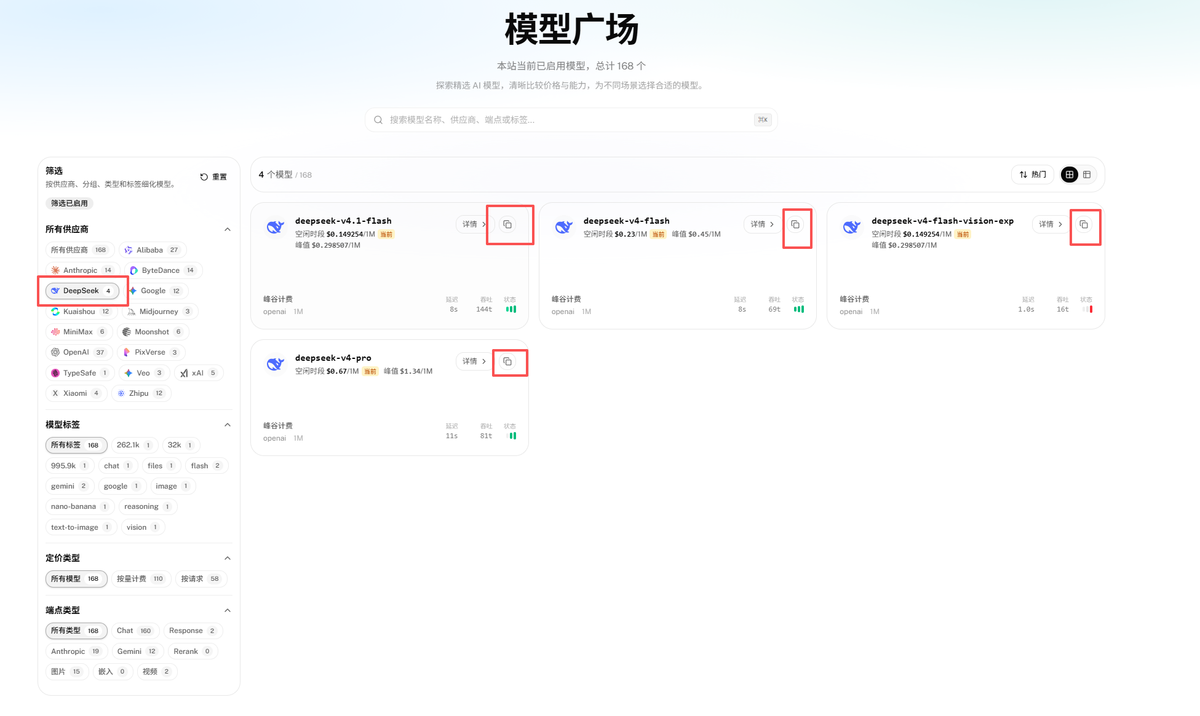Image resolution: width=1200 pixels, height=716 pixels.
Task: Copy the deepseek-v4-pro model name
Action: coord(507,361)
